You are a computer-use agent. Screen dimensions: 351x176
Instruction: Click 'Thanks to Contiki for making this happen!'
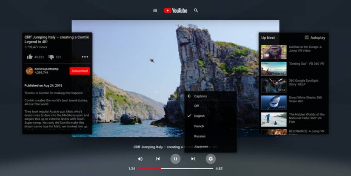point(54,93)
